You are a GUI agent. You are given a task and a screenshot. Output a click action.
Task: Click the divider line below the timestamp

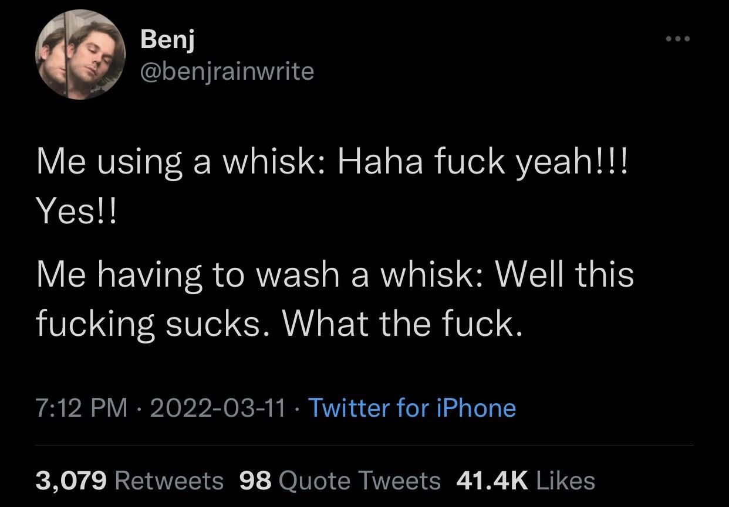pyautogui.click(x=364, y=445)
